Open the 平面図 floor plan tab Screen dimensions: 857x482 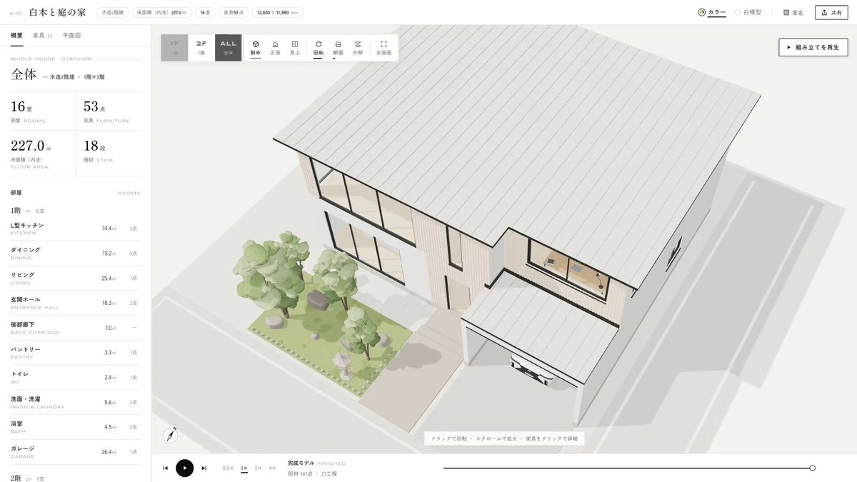[x=71, y=35]
